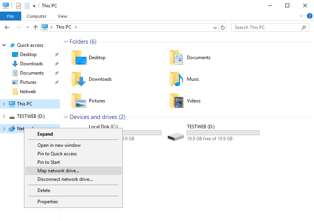Click the TESTWEB (D:) capacity bar

pyautogui.click(x=223, y=133)
